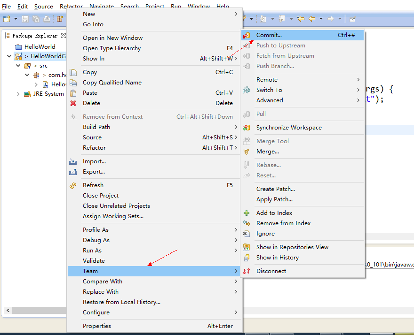Screen dimensions: 414x335
Task: Choose Create Patch...
Action: 303,189
